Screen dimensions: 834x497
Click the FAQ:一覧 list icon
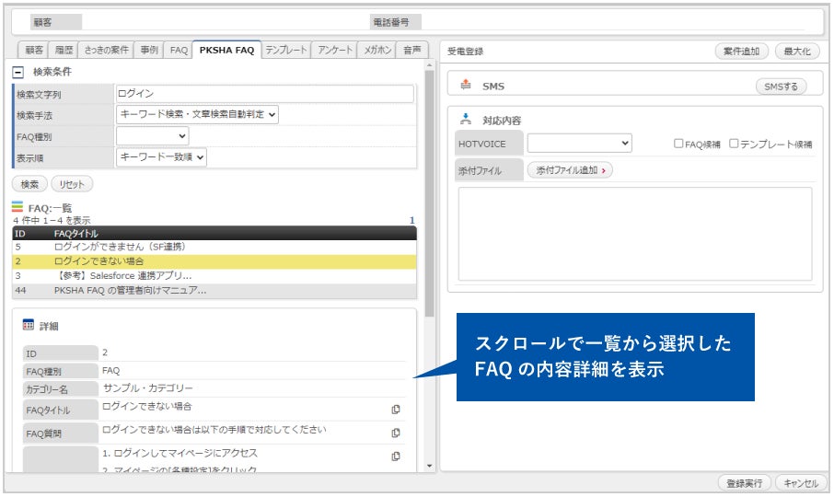pyautogui.click(x=17, y=208)
